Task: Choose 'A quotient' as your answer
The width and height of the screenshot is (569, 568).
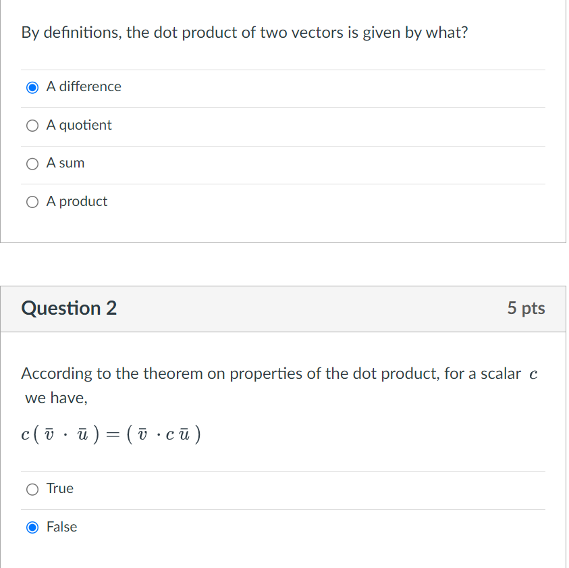Action: coord(32,126)
